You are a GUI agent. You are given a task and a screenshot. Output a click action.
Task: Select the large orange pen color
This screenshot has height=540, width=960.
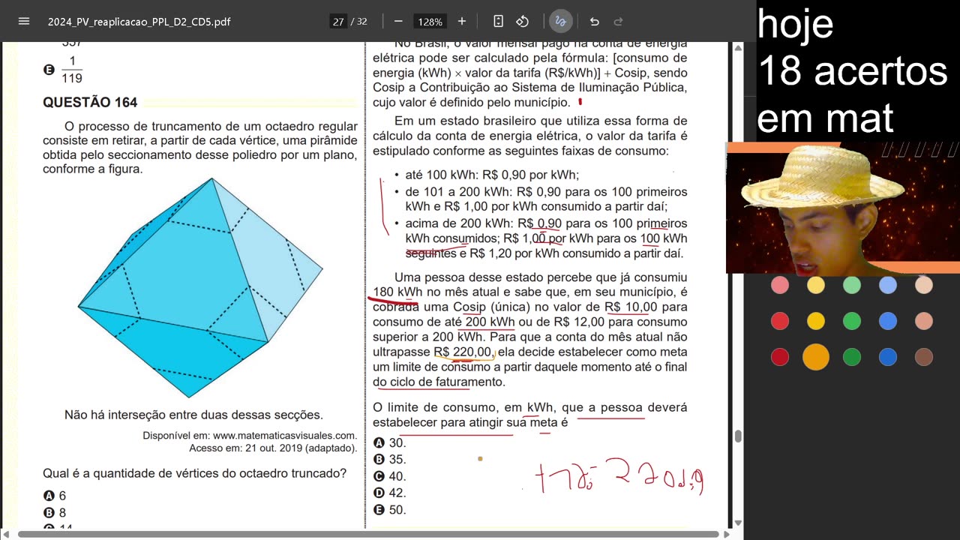coord(816,357)
